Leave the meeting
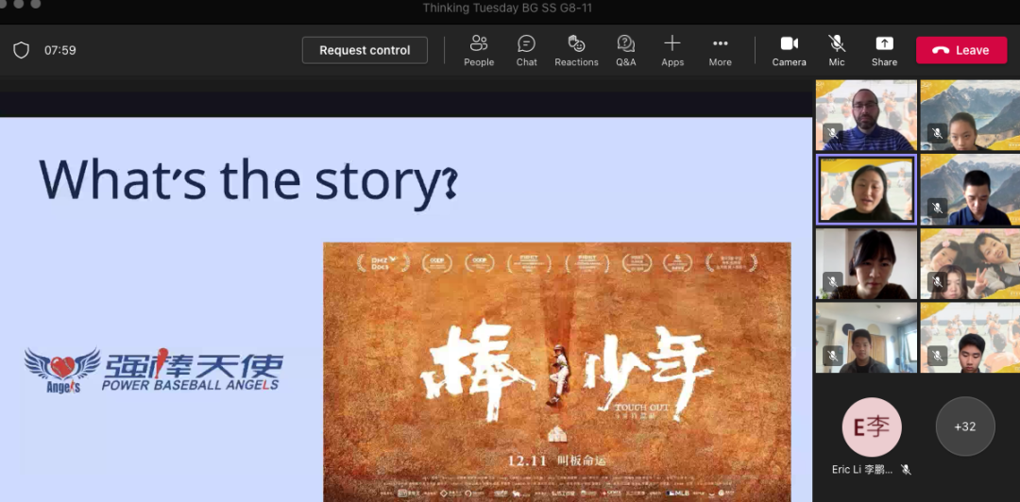The image size is (1020, 502). point(961,50)
